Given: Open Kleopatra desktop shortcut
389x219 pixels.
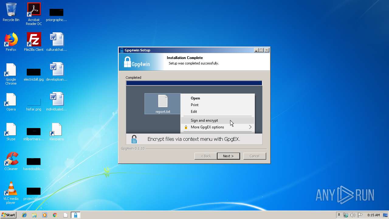Looking at the screenshot, I should pyautogui.click(x=57, y=132).
